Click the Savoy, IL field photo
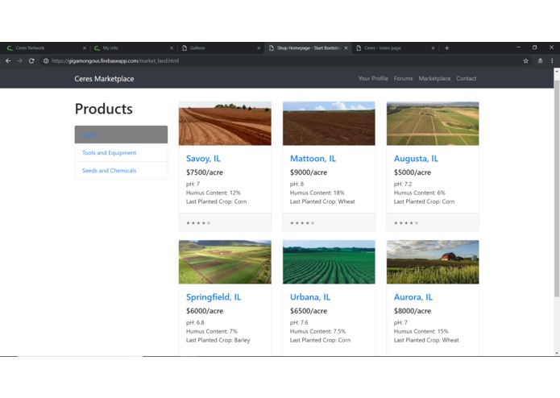 click(225, 123)
